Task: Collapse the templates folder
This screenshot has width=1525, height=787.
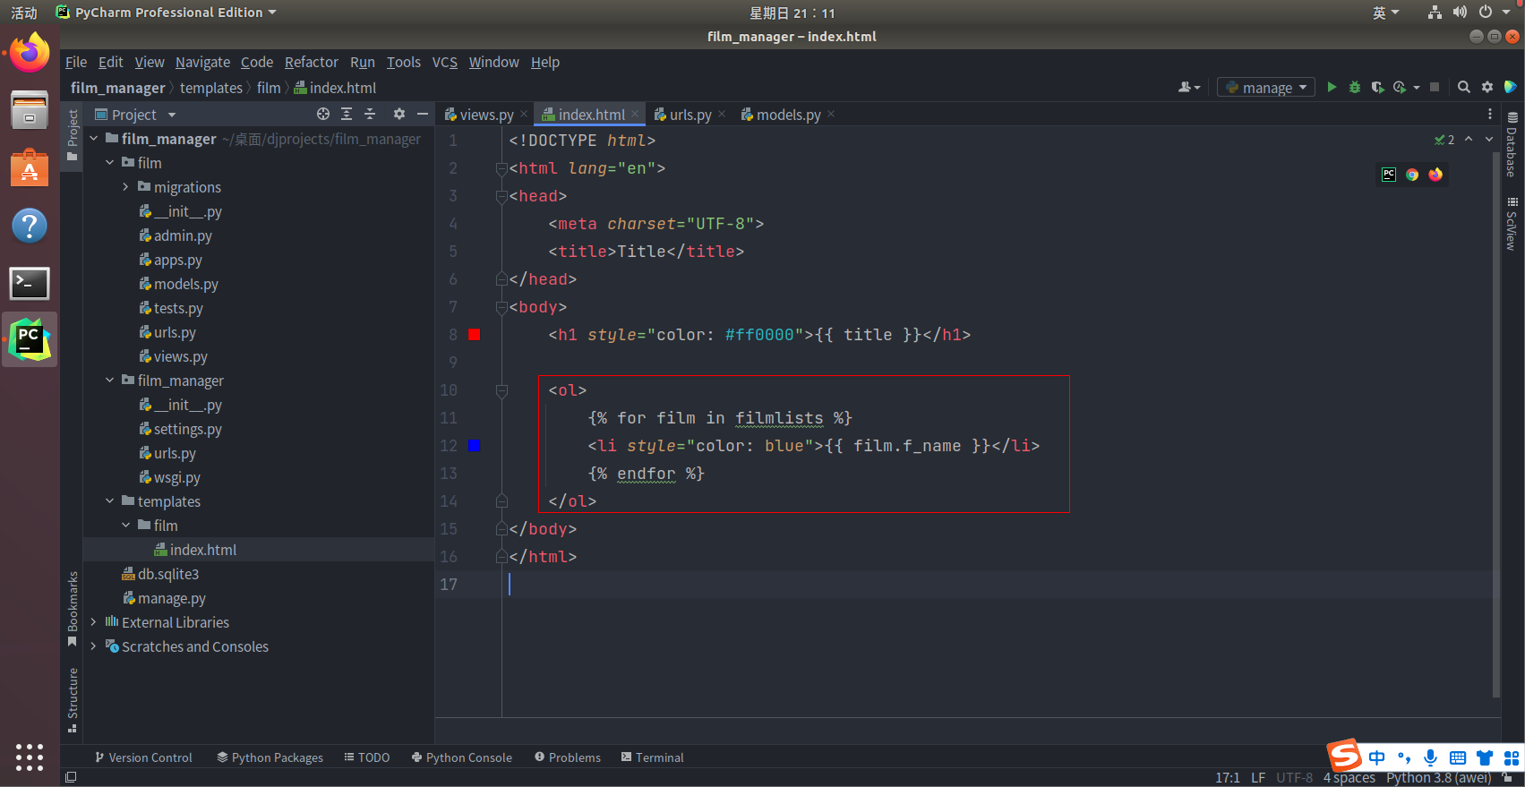Action: click(x=109, y=500)
